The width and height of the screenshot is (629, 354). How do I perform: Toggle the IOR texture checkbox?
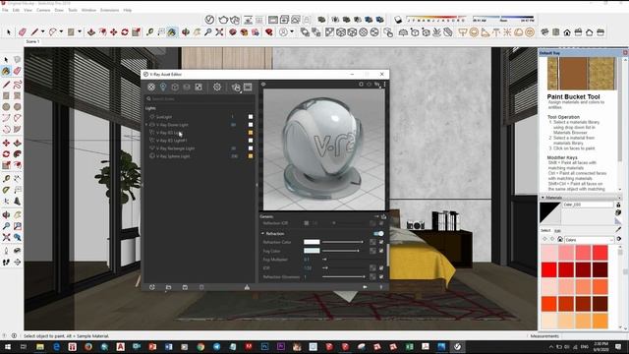tap(381, 268)
